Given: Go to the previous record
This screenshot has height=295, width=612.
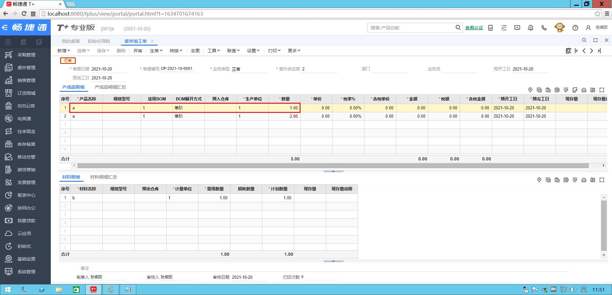Looking at the screenshot, I should (x=584, y=51).
